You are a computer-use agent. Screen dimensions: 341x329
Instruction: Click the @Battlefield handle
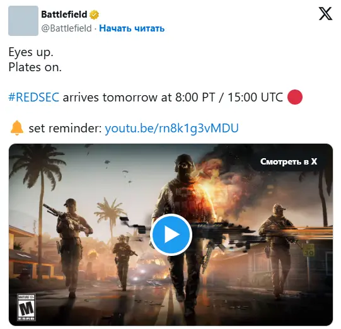coord(67,28)
